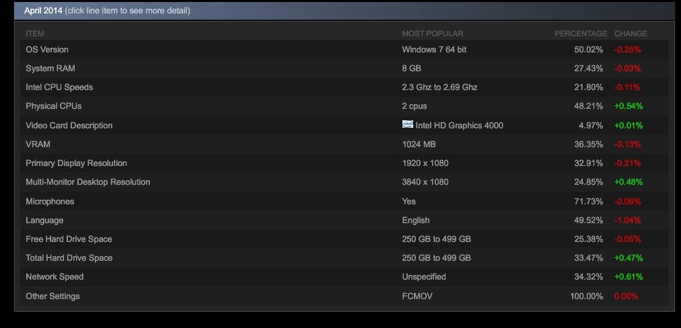Select the ITEM column header
Screen dimensions: 681x328
[35, 34]
